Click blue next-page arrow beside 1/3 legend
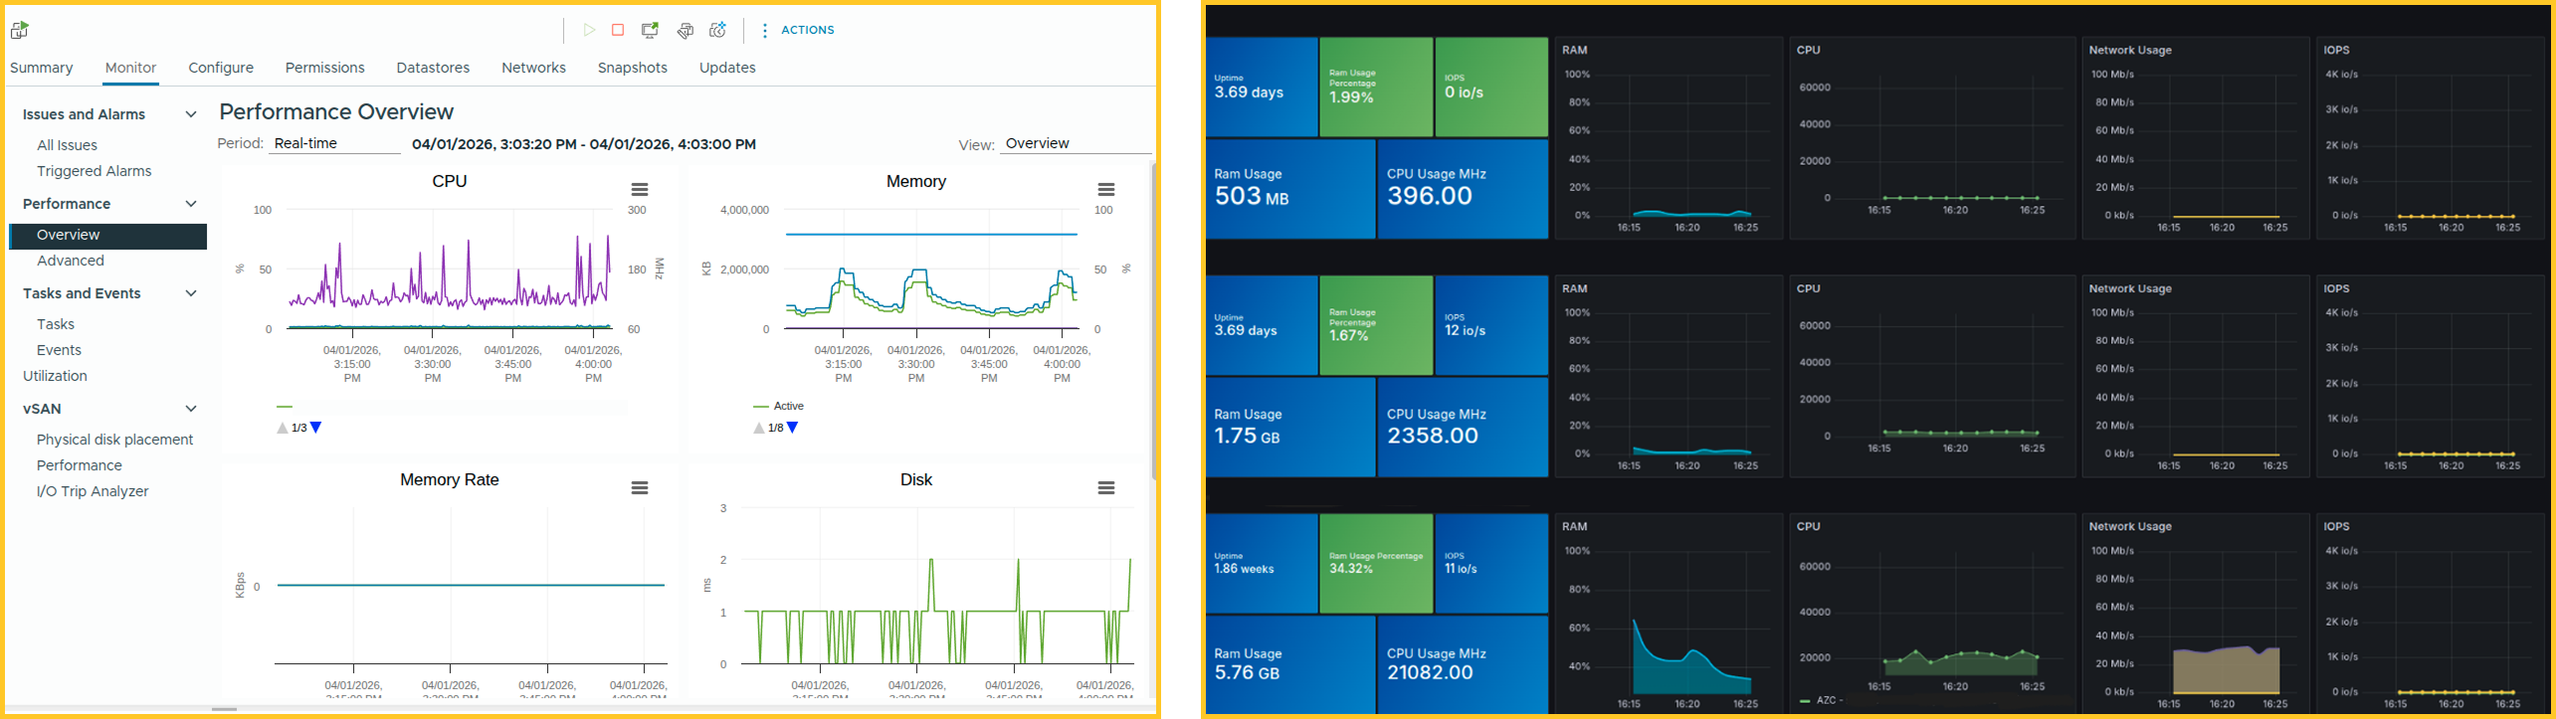The image size is (2556, 719). point(316,428)
